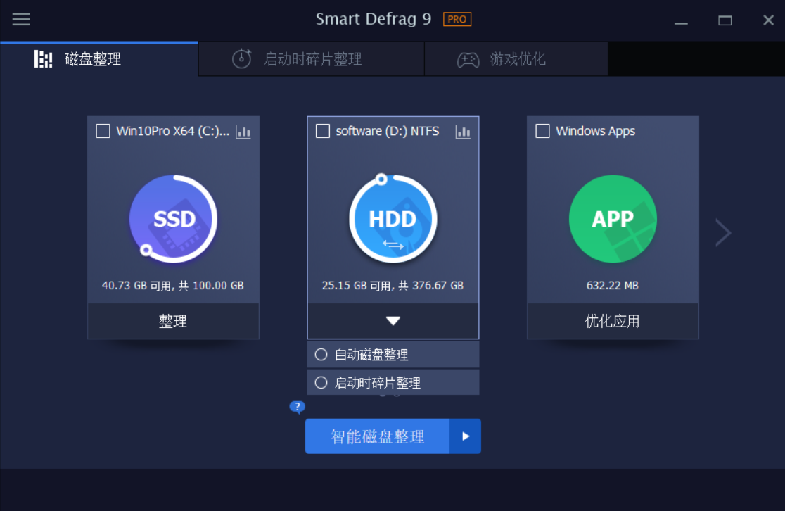The image size is (785, 511).
Task: Click the 优化应用 button for Windows Apps
Action: (x=613, y=321)
